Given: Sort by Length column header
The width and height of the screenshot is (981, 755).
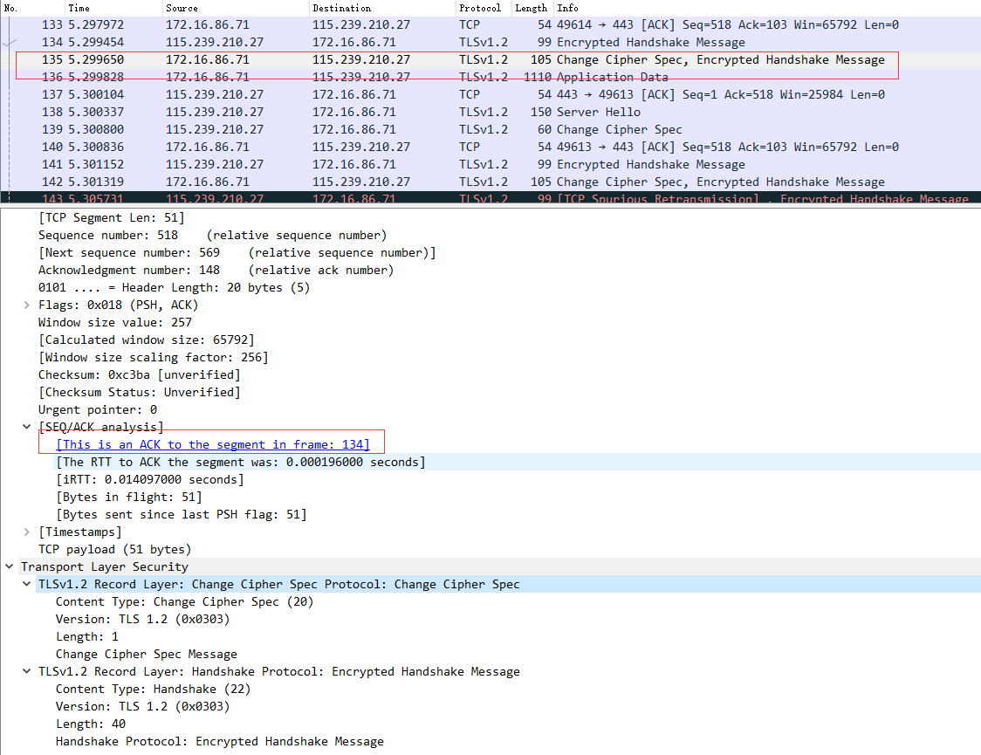Looking at the screenshot, I should click(x=533, y=8).
